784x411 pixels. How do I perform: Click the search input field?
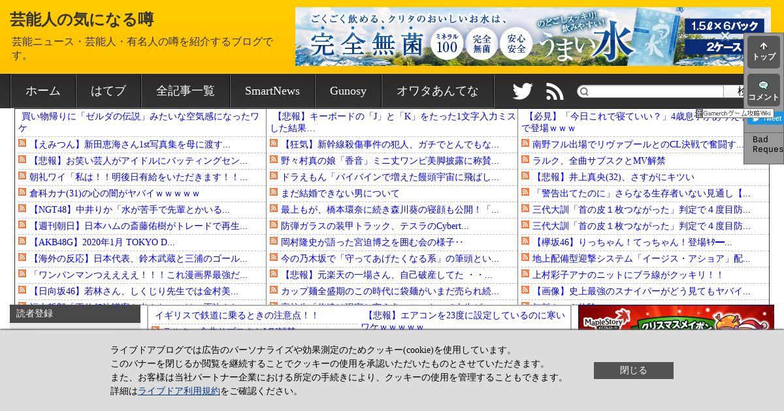[650, 91]
